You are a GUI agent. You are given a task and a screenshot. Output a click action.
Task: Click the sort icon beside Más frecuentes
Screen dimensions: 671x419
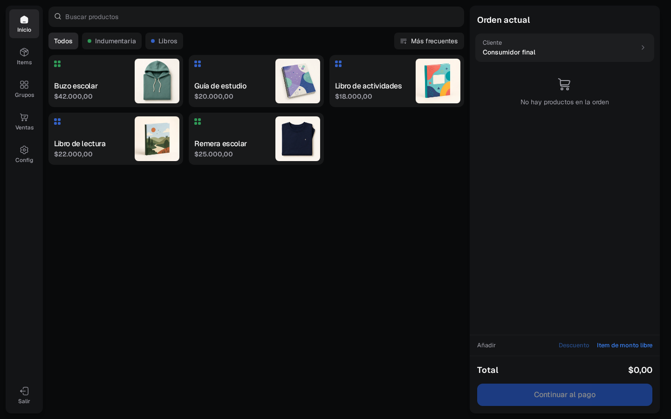[x=404, y=41]
